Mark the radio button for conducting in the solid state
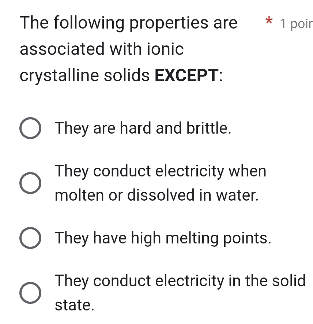This screenshot has height=324, width=313. [x=30, y=293]
